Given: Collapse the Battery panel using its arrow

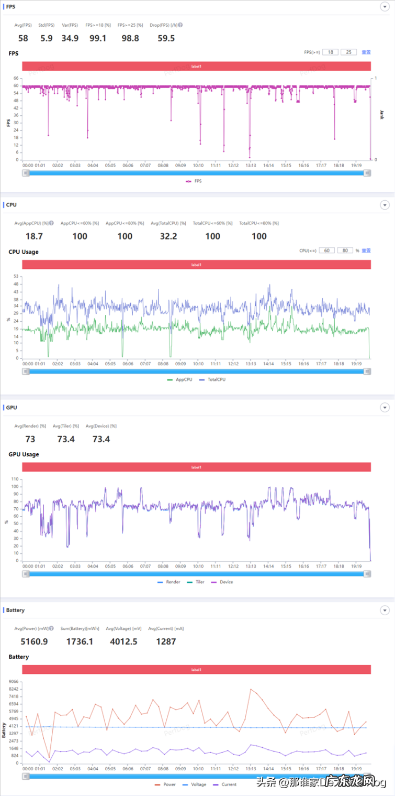Looking at the screenshot, I should click(385, 610).
